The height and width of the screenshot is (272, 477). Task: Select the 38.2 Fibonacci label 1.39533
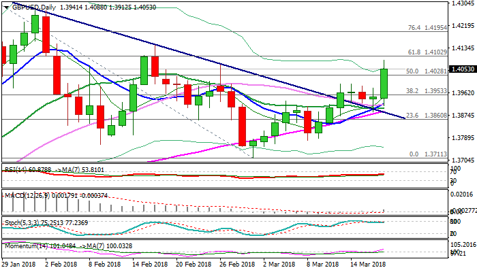tap(427, 91)
